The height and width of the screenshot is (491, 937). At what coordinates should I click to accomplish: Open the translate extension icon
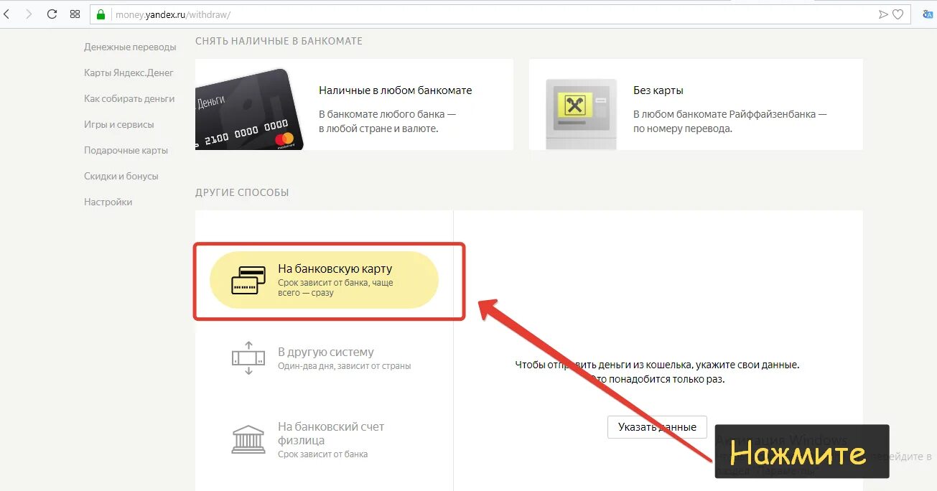tap(928, 14)
